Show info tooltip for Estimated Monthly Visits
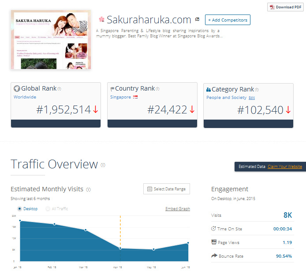 pyautogui.click(x=88, y=190)
